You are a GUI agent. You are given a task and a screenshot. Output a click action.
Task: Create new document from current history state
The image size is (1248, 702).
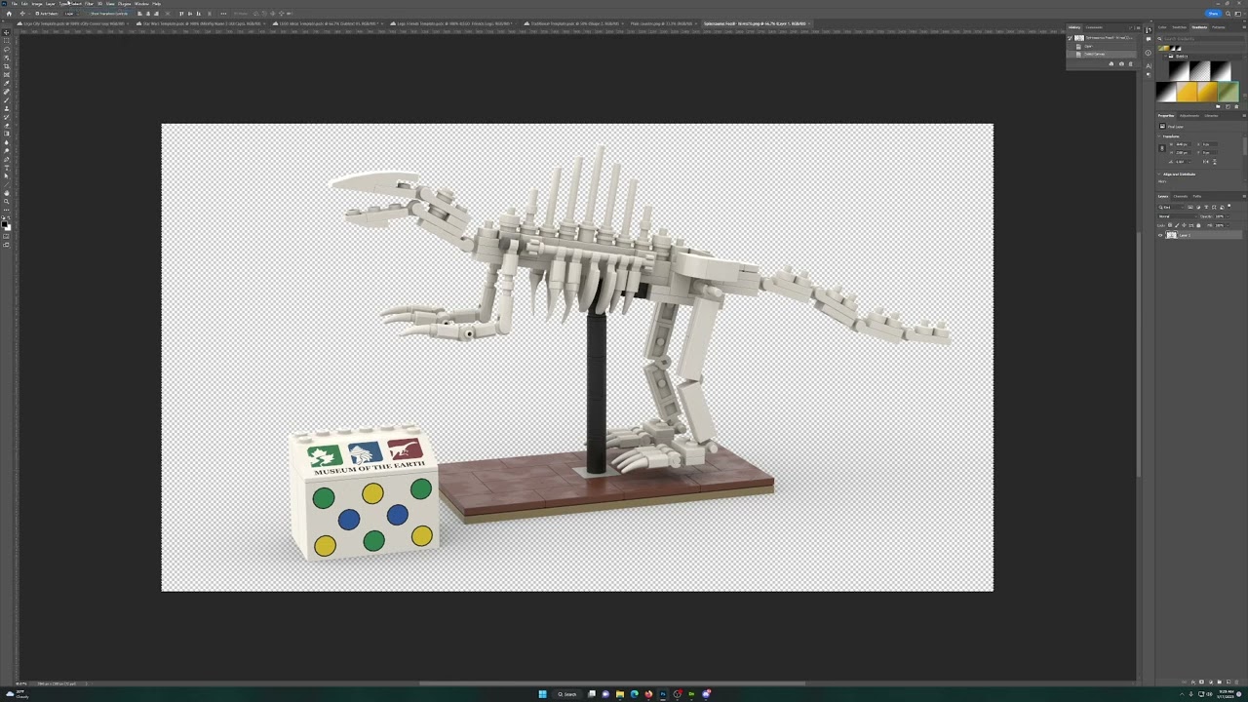[x=1111, y=63]
